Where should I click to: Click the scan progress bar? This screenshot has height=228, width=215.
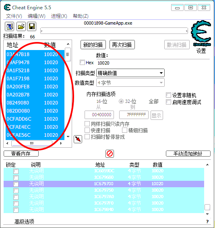[x=114, y=31]
